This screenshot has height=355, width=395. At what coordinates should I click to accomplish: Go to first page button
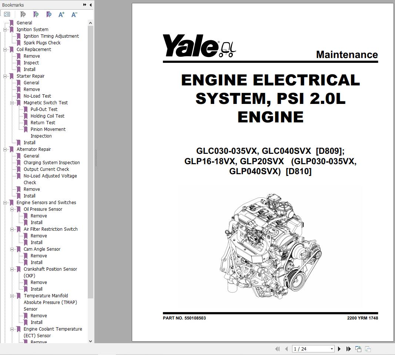[277, 349]
